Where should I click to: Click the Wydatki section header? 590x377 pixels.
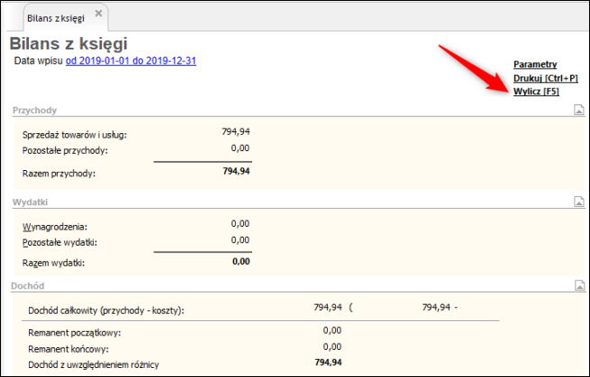[30, 202]
